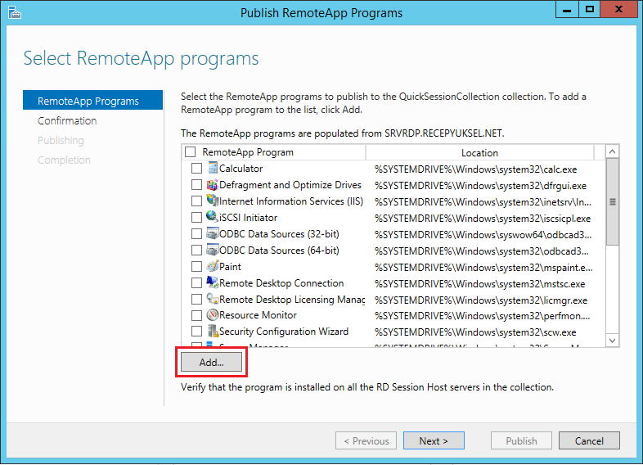
Task: Tick the Paint checkbox
Action: pyautogui.click(x=197, y=267)
